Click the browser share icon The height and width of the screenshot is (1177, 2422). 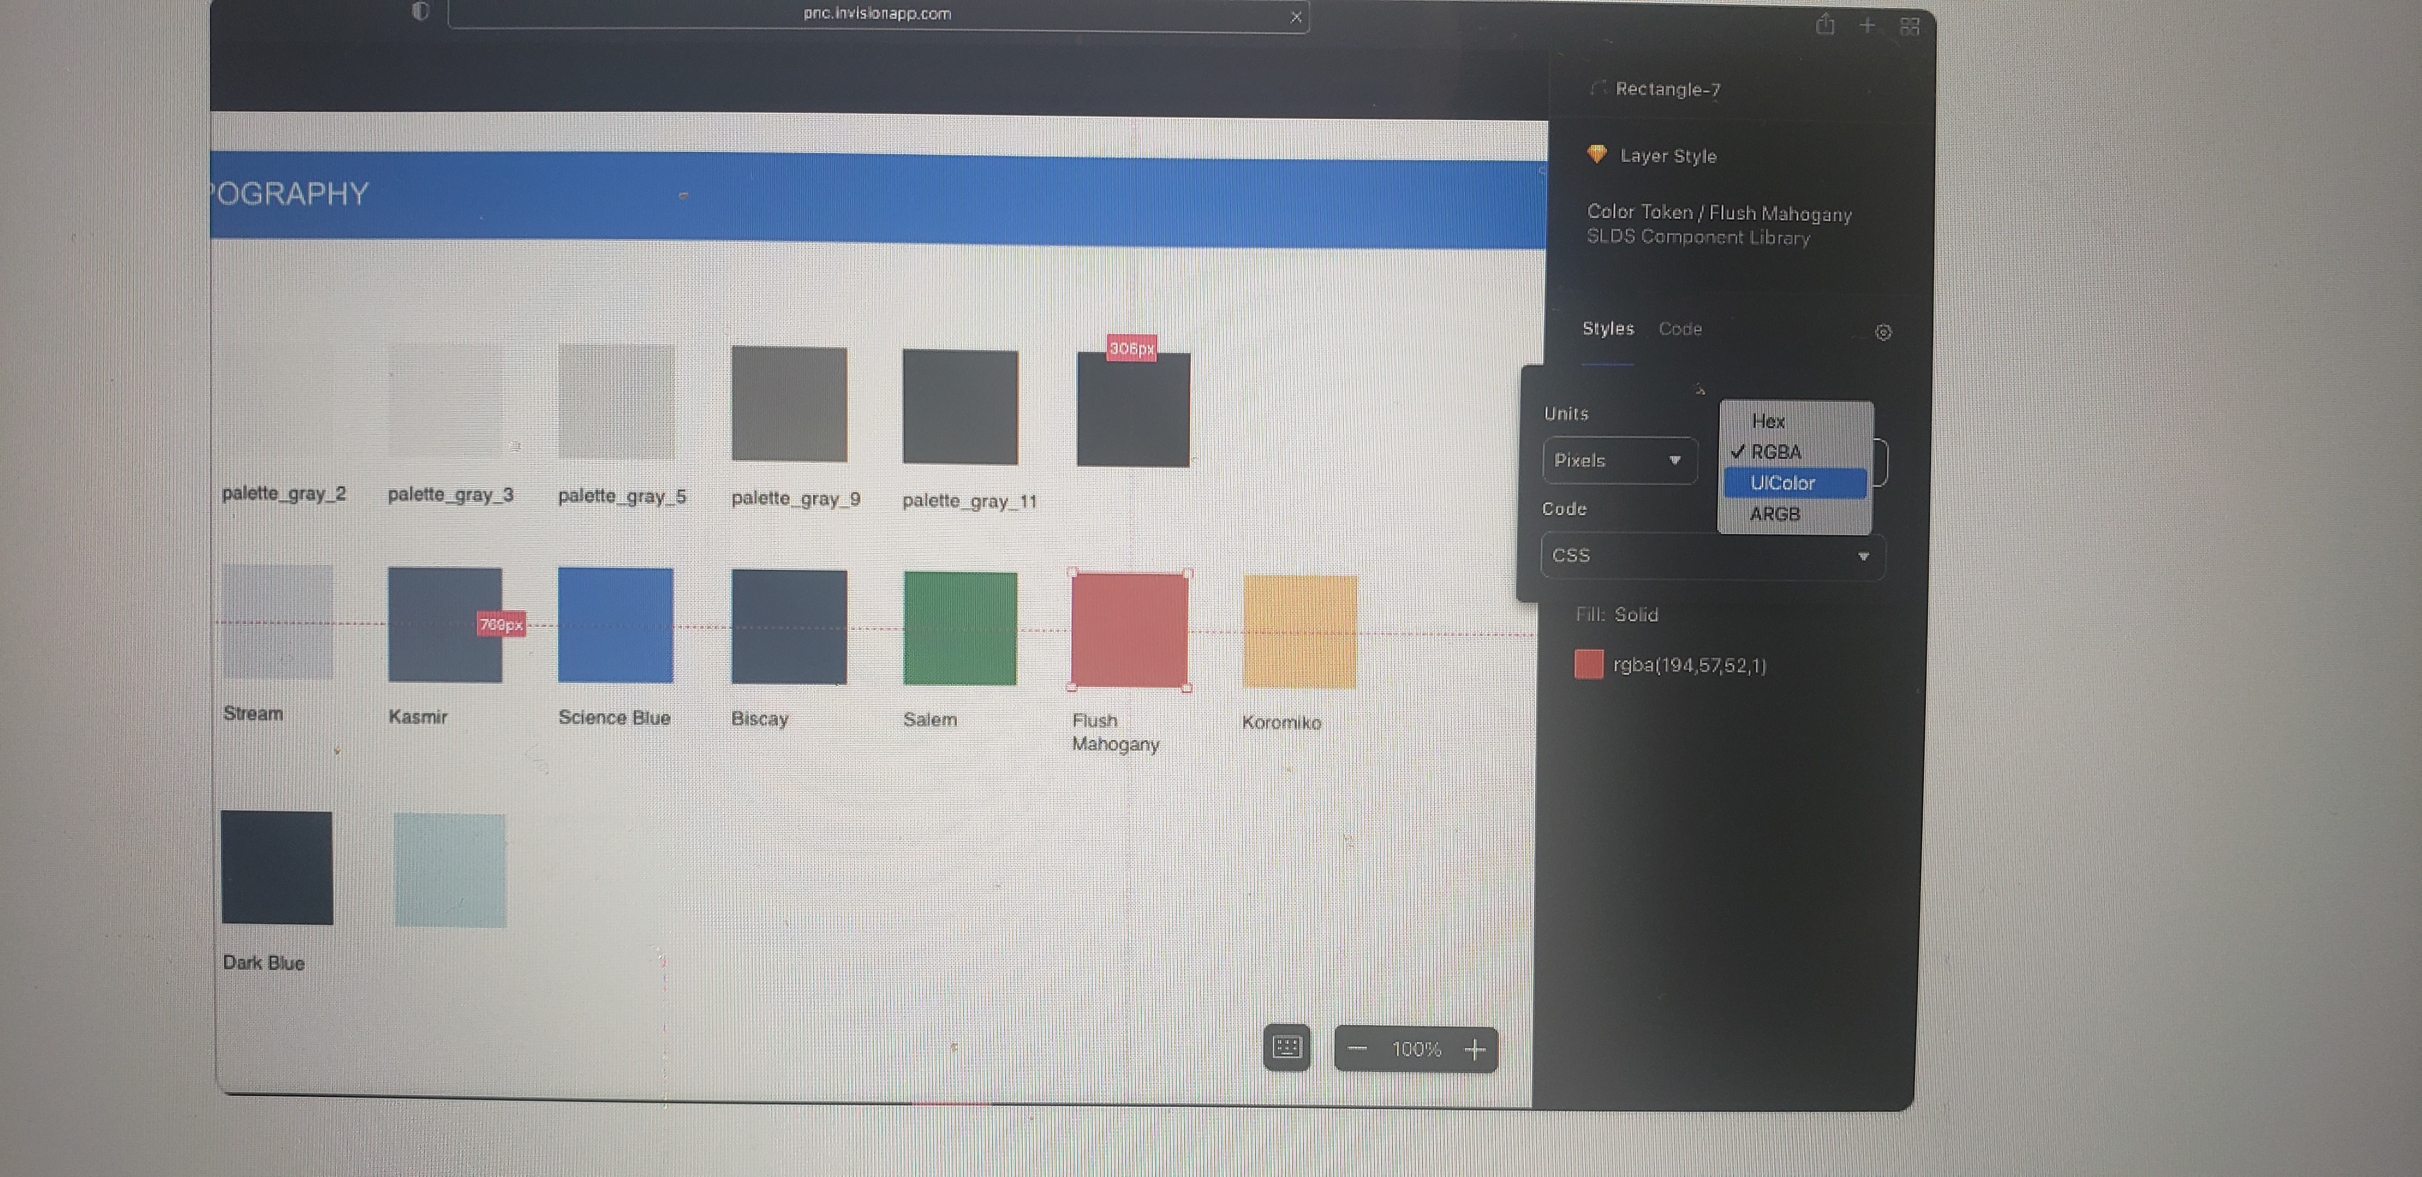[1825, 25]
